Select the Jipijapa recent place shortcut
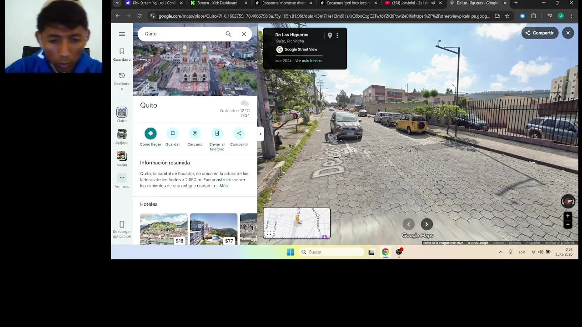This screenshot has width=582, height=327. coord(122,137)
